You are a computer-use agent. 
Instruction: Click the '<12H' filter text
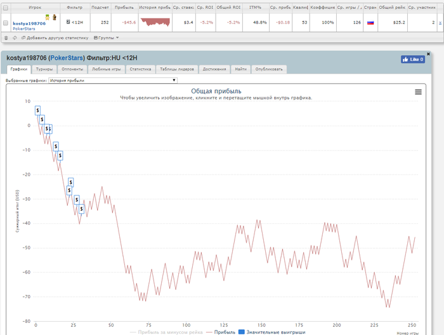click(x=77, y=22)
